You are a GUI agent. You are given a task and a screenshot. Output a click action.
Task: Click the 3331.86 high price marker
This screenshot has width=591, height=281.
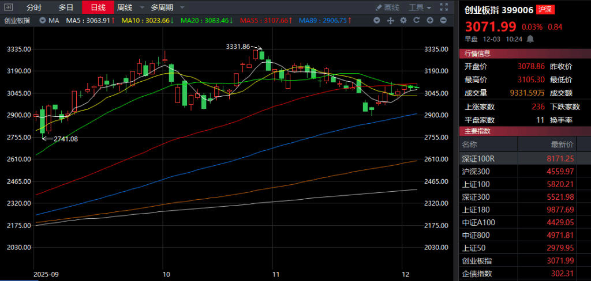click(238, 46)
